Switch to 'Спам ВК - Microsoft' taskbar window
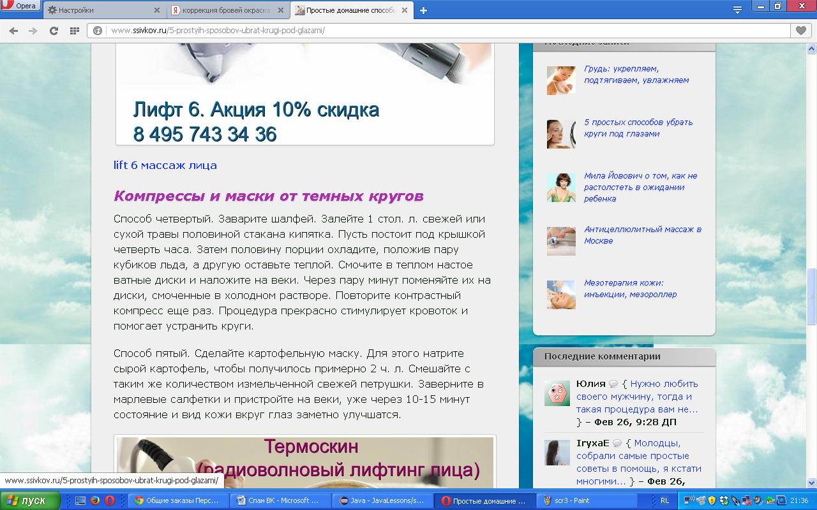The height and width of the screenshot is (510, 817). [281, 501]
